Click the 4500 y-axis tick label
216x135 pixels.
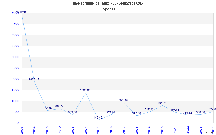click(x=15, y=24)
